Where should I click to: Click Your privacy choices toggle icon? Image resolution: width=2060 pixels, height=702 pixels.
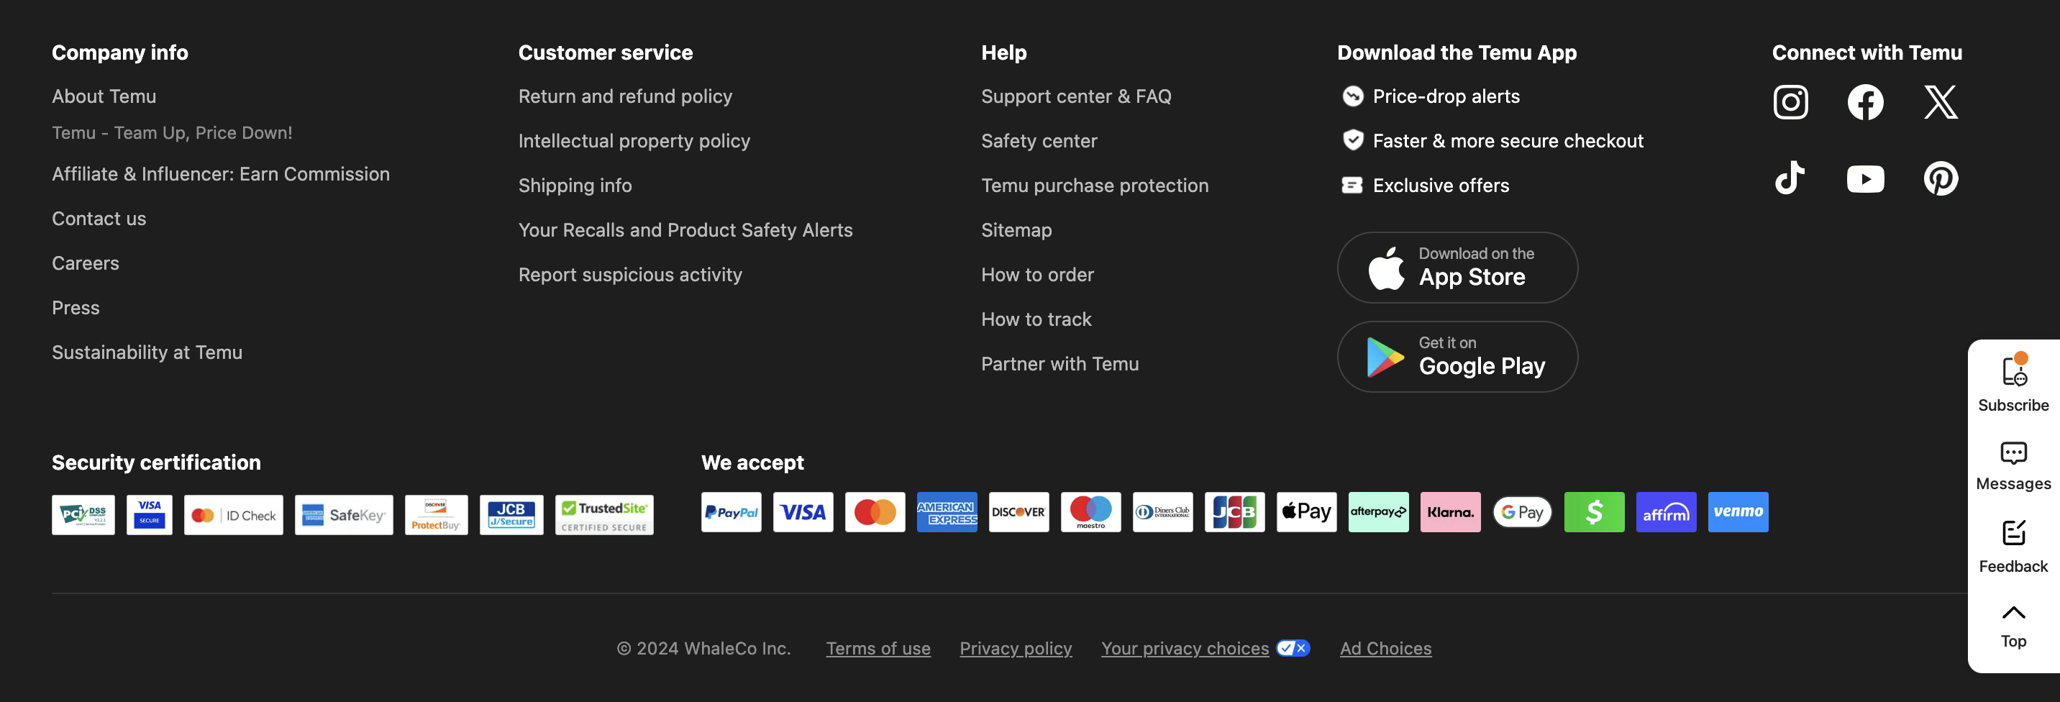pyautogui.click(x=1293, y=649)
